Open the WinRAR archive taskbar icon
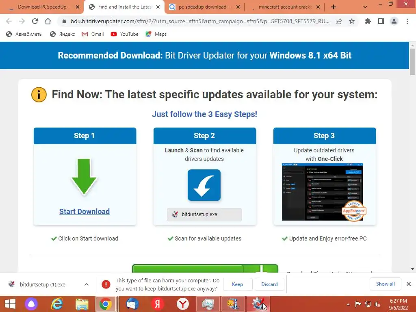 233,304
